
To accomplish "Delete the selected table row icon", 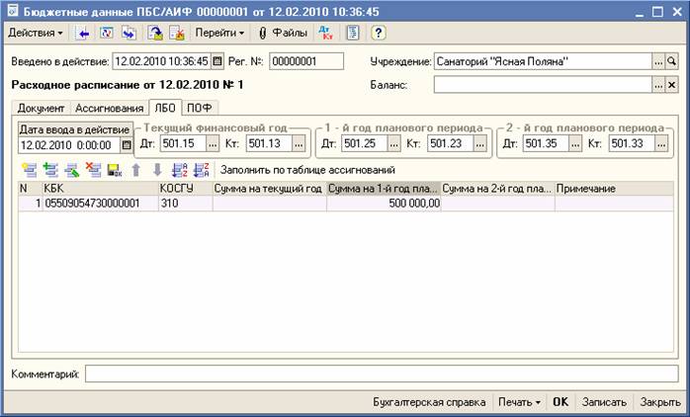I will (94, 170).
